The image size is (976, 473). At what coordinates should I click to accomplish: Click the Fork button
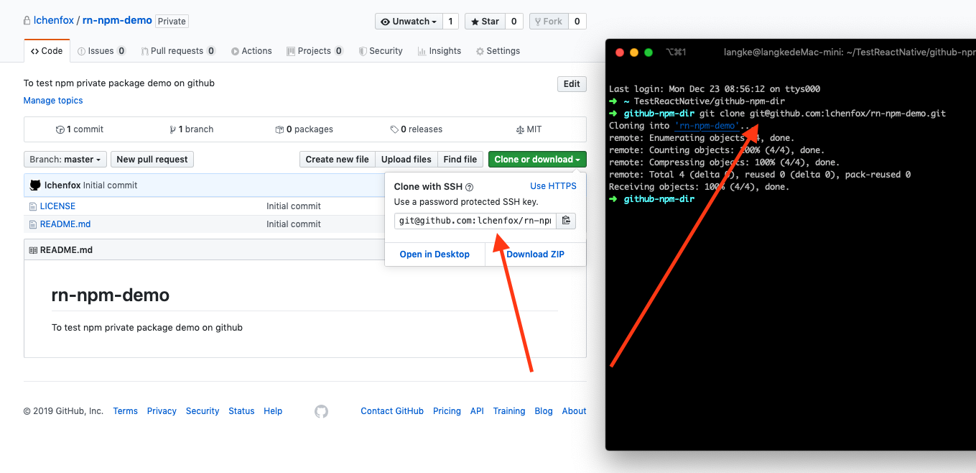click(x=549, y=22)
